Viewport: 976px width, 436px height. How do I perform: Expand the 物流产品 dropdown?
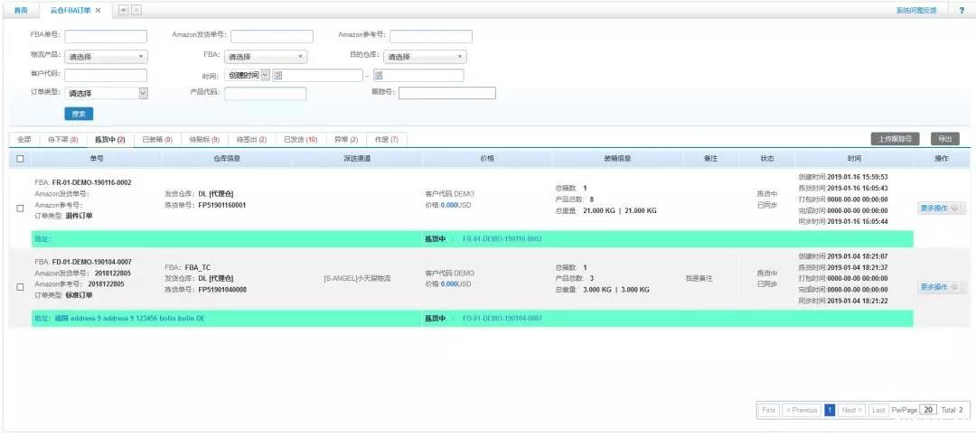(x=106, y=57)
